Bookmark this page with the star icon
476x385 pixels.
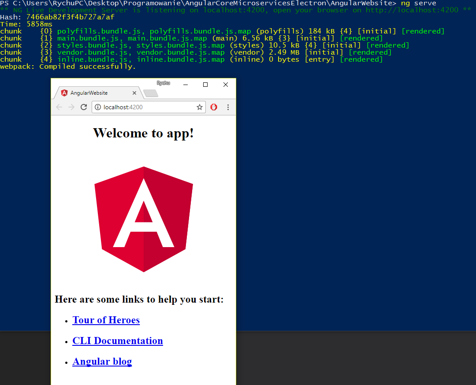200,107
